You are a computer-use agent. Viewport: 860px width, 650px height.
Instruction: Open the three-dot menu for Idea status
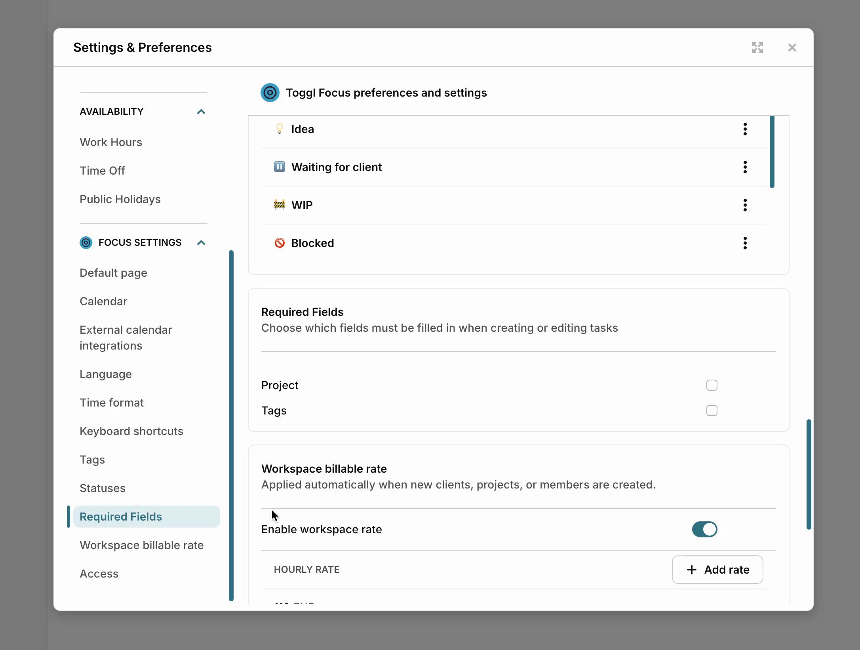click(745, 129)
